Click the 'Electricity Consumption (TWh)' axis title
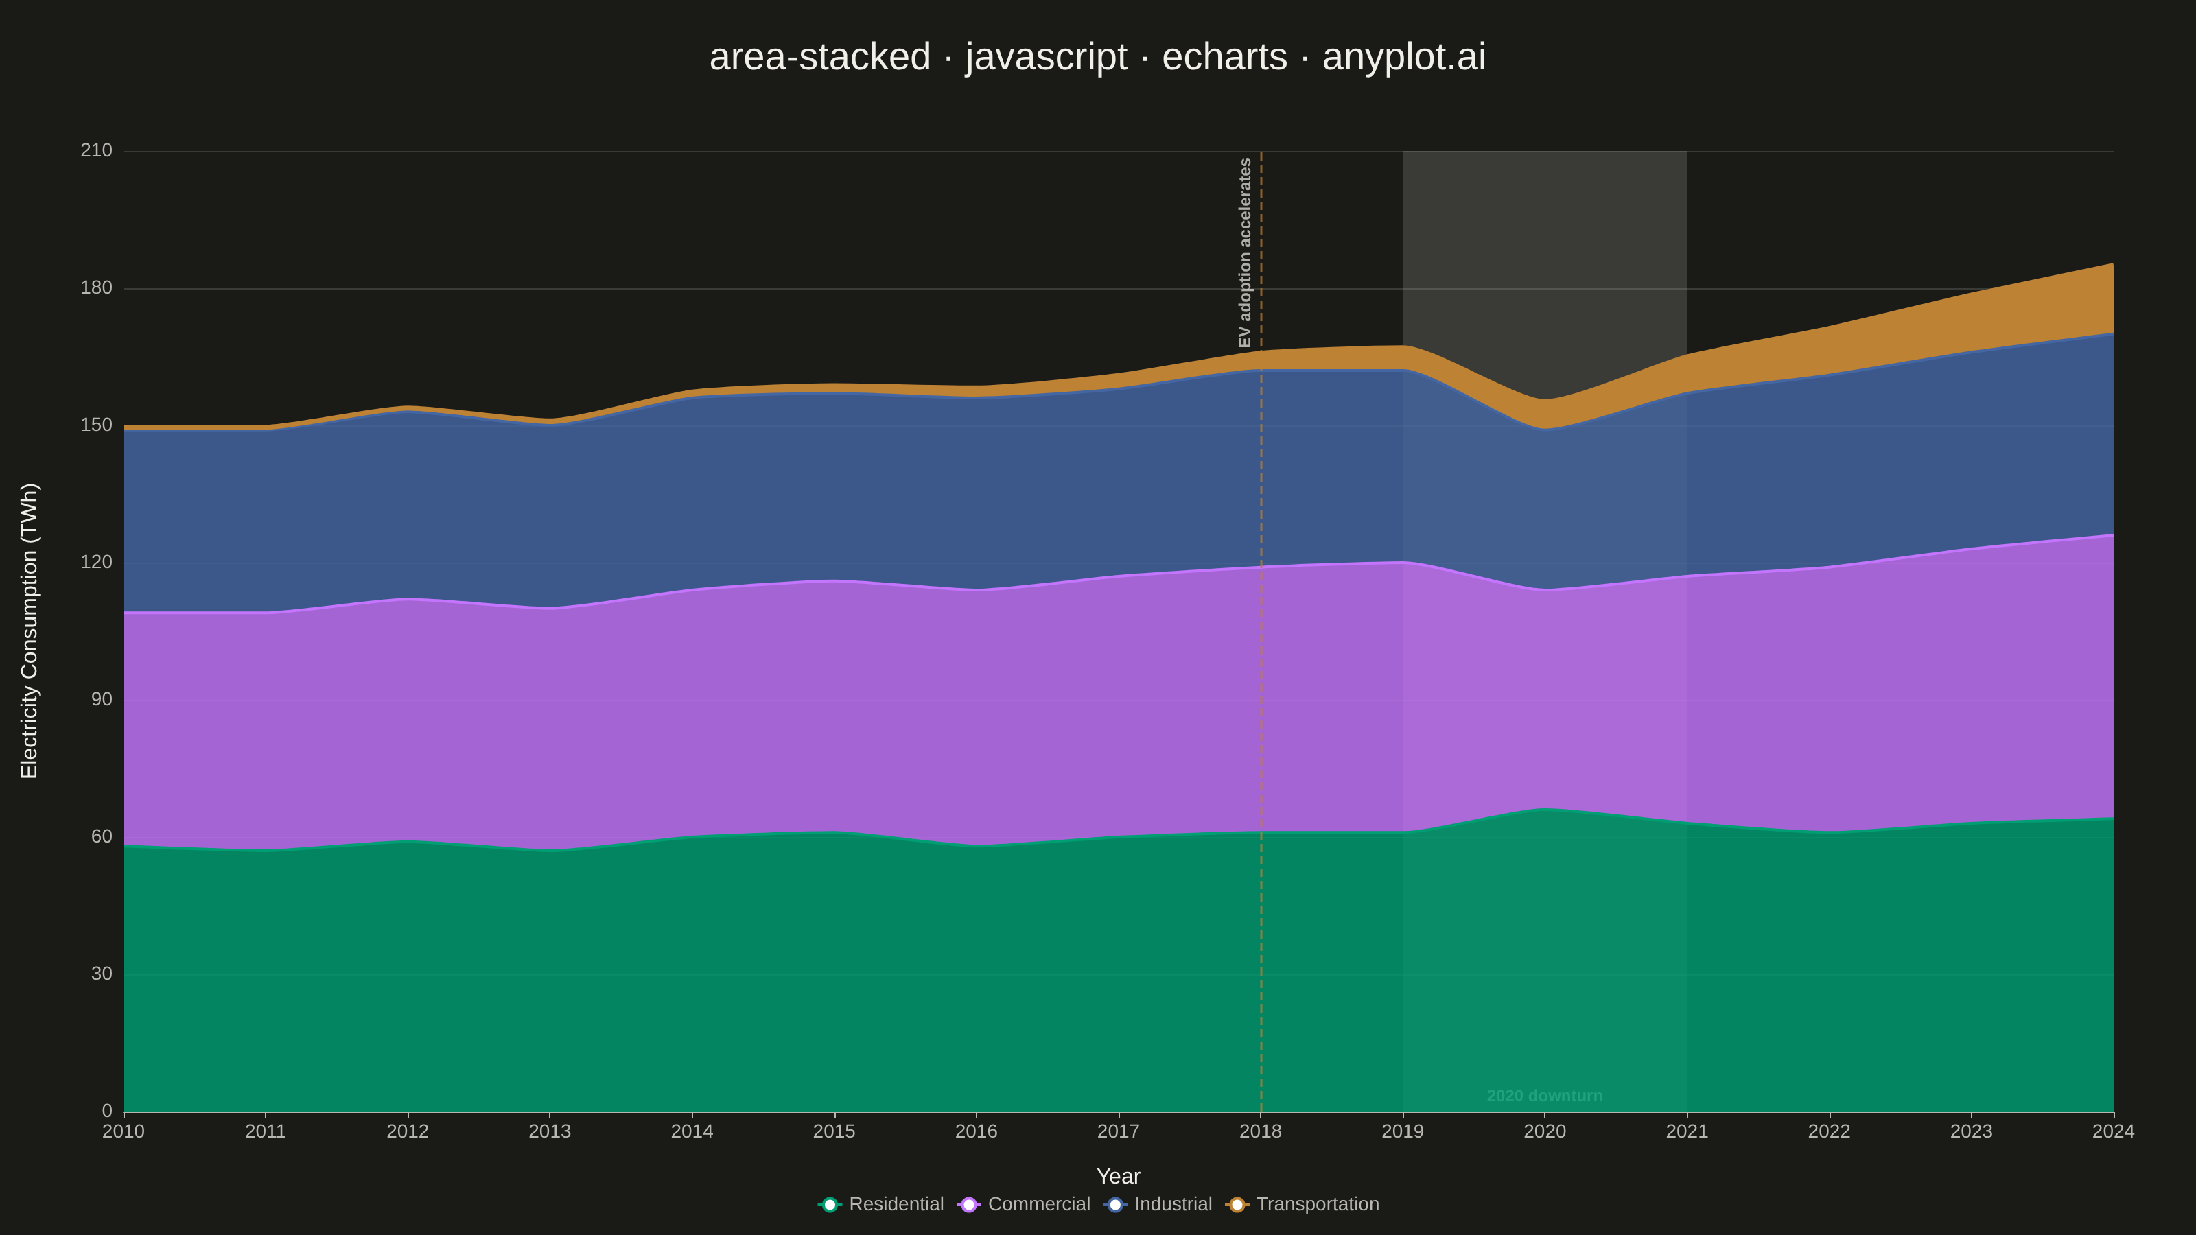The image size is (2196, 1235). (29, 631)
